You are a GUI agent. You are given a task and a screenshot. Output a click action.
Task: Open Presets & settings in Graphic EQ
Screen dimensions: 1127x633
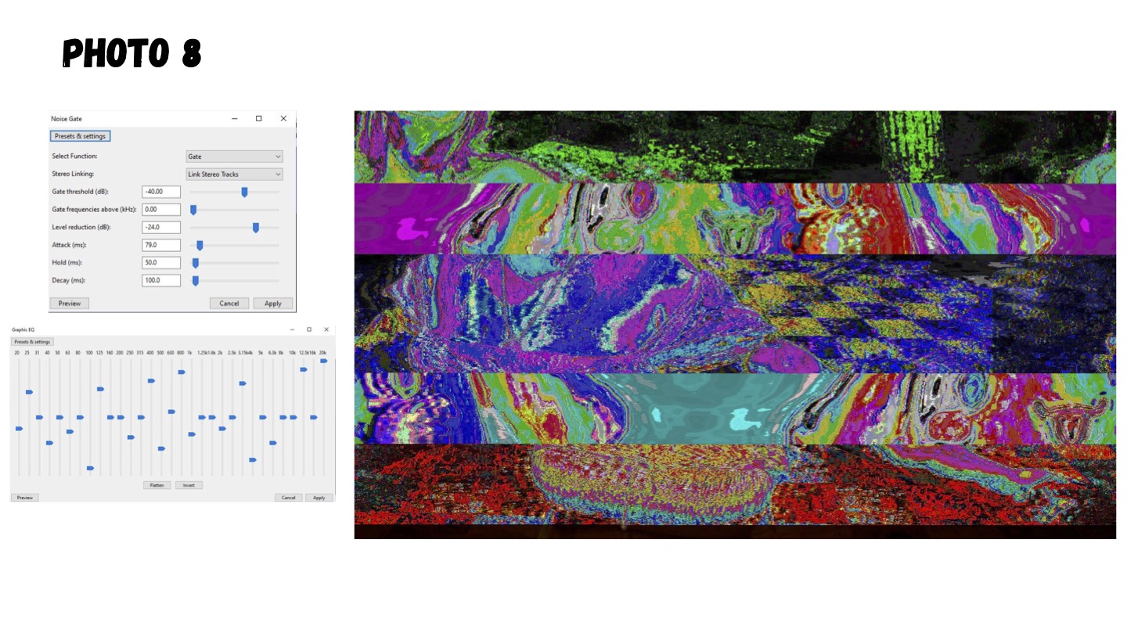point(32,342)
